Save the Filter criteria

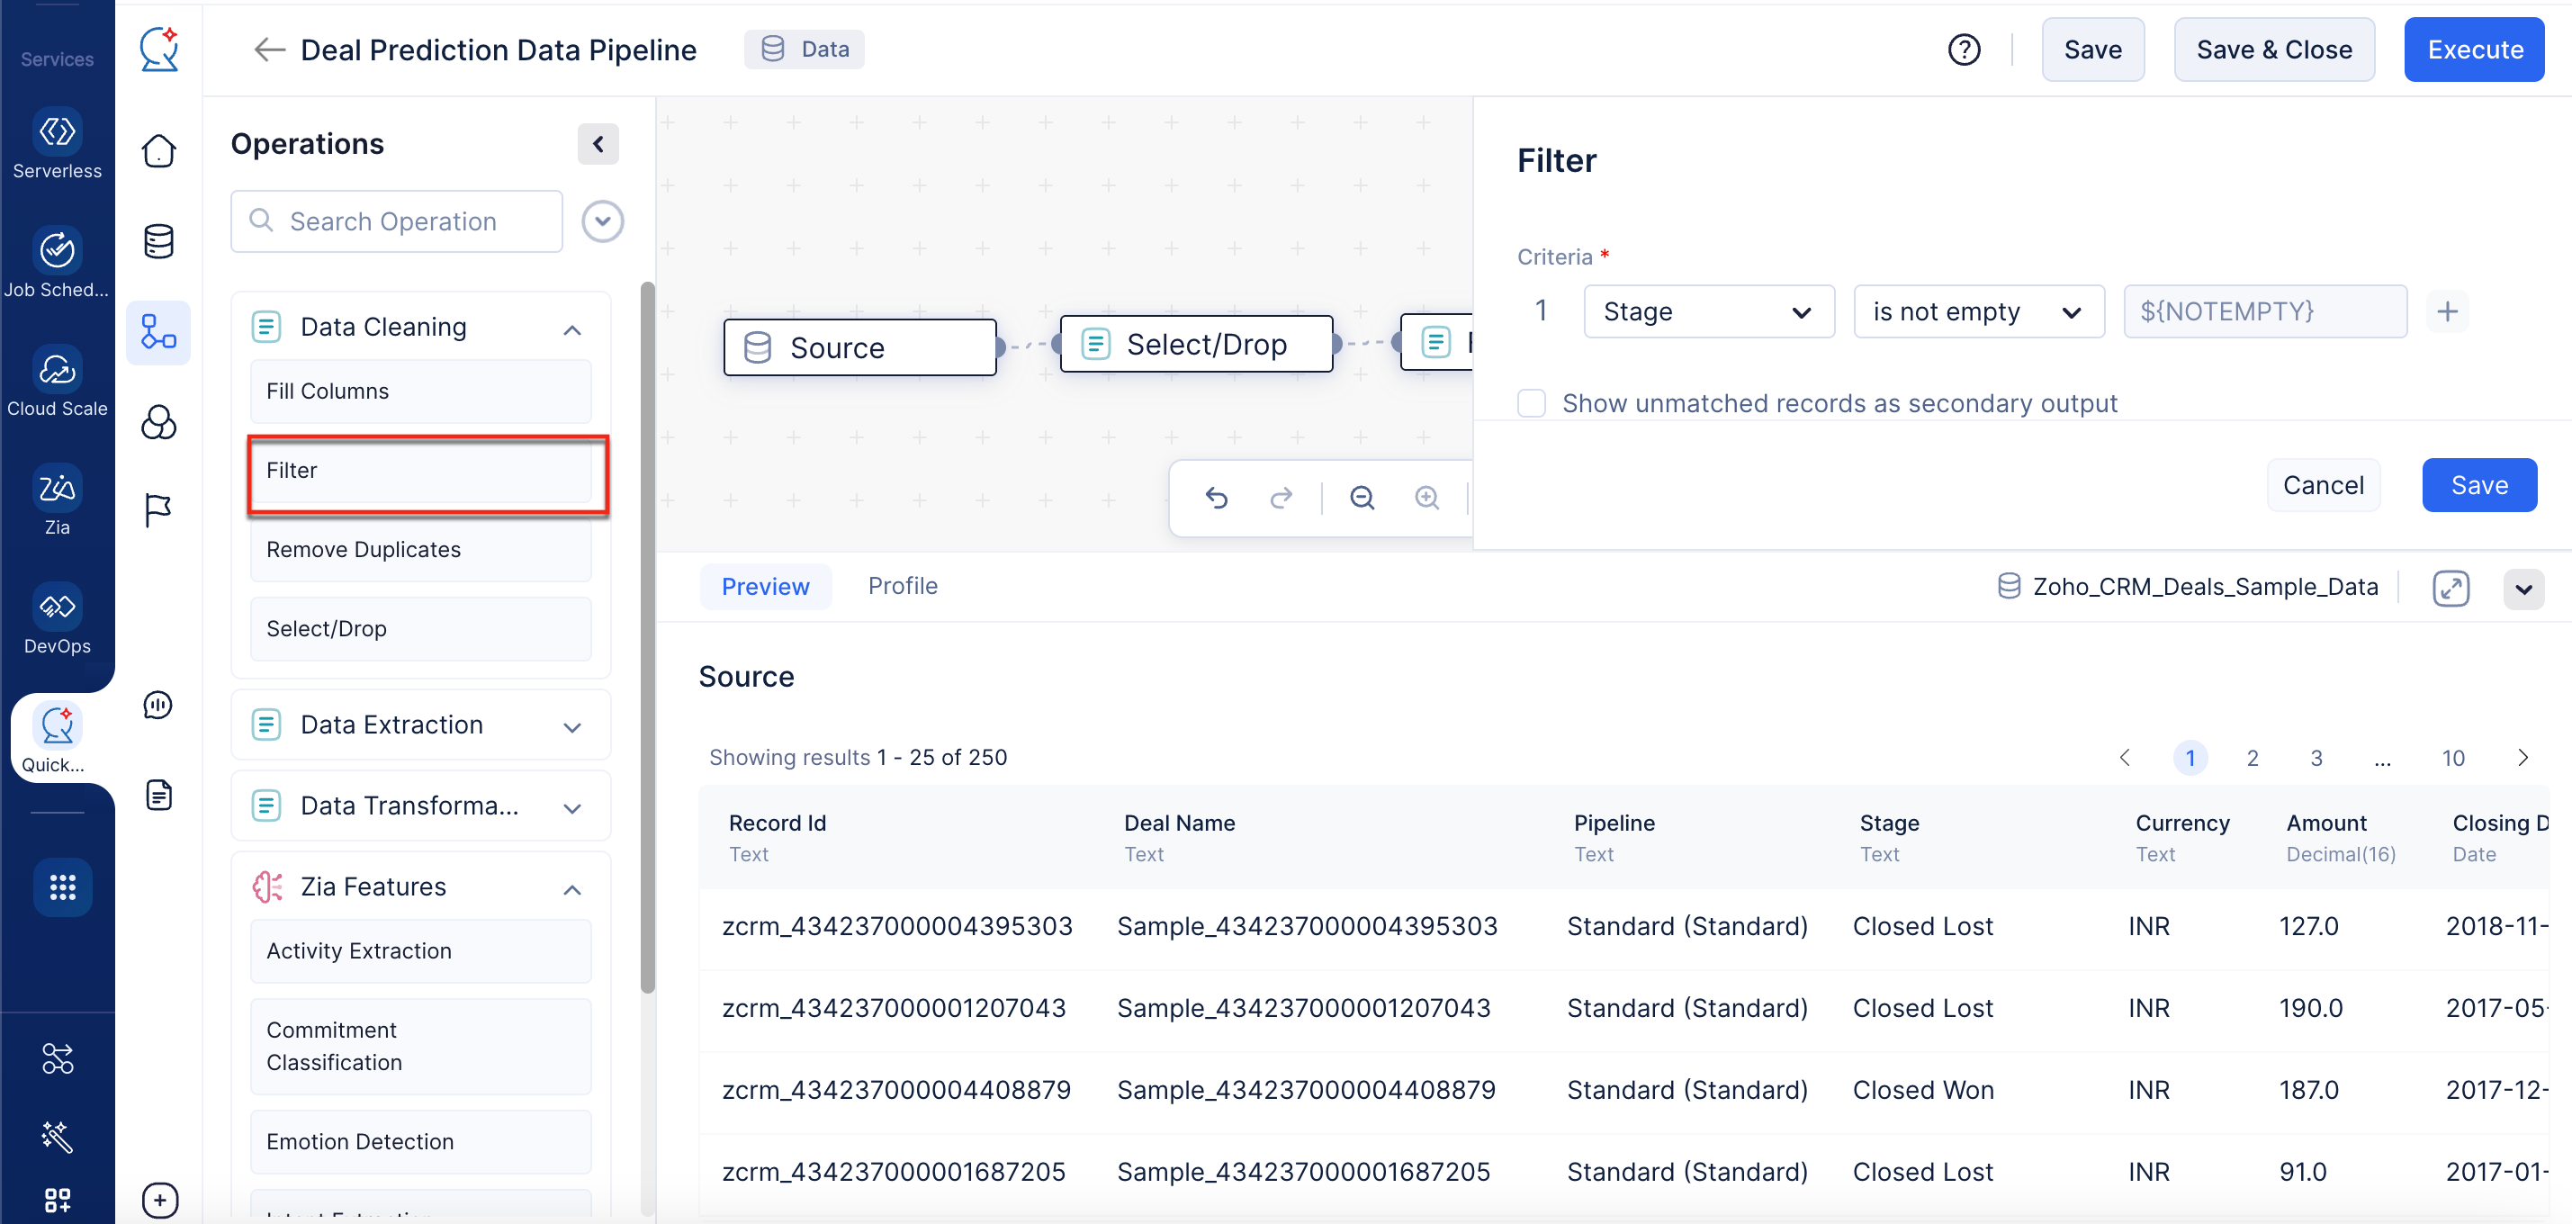pos(2479,485)
